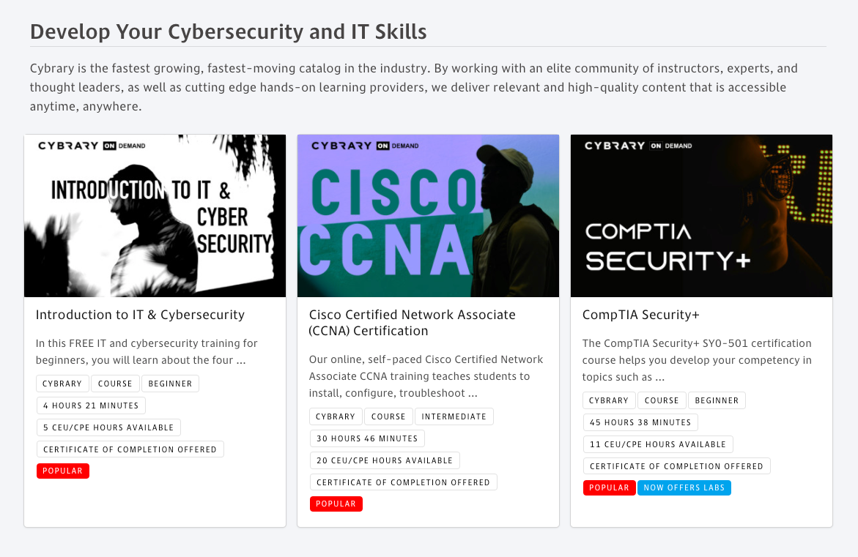Click the CYBRARY tag on the CCNA card

pyautogui.click(x=336, y=416)
